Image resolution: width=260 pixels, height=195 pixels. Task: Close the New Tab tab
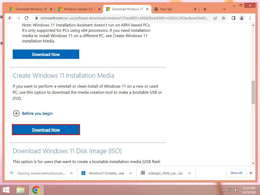(195, 9)
